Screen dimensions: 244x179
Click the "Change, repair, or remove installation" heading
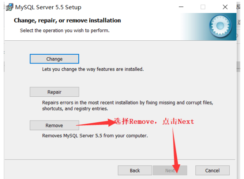point(67,20)
